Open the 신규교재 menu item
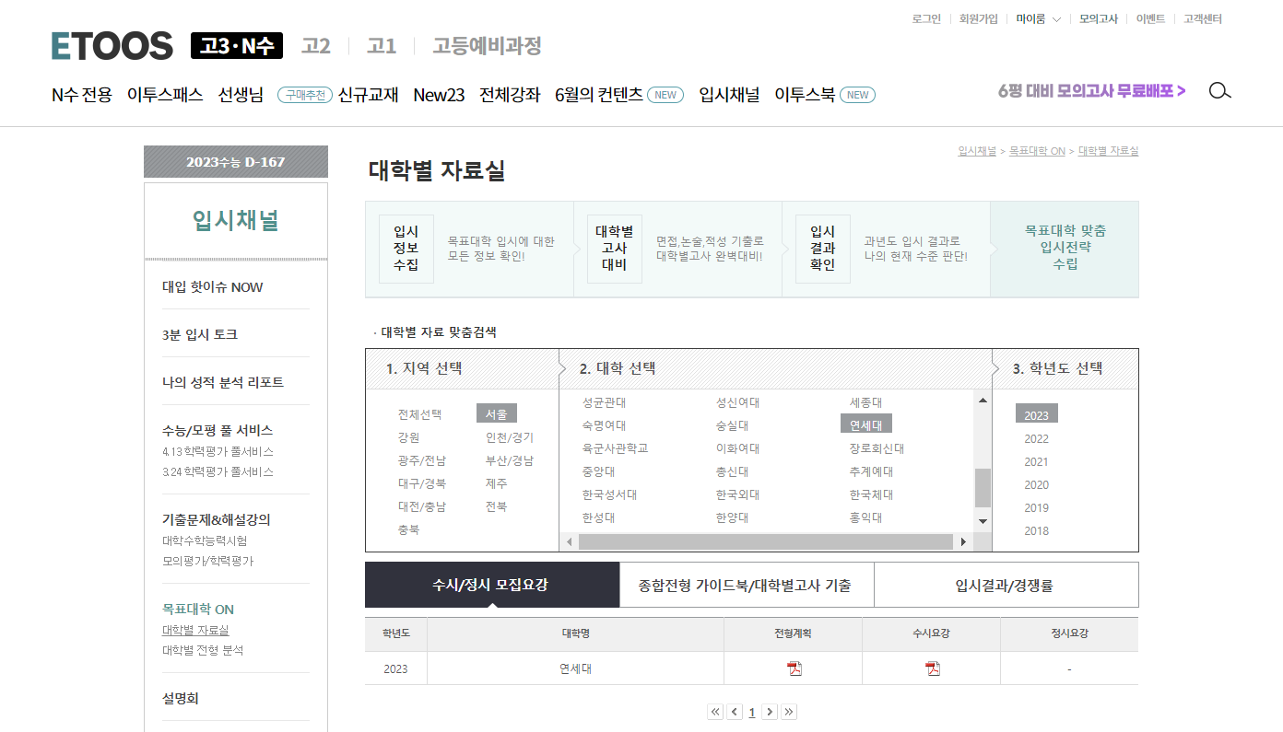This screenshot has height=732, width=1283. pyautogui.click(x=368, y=95)
